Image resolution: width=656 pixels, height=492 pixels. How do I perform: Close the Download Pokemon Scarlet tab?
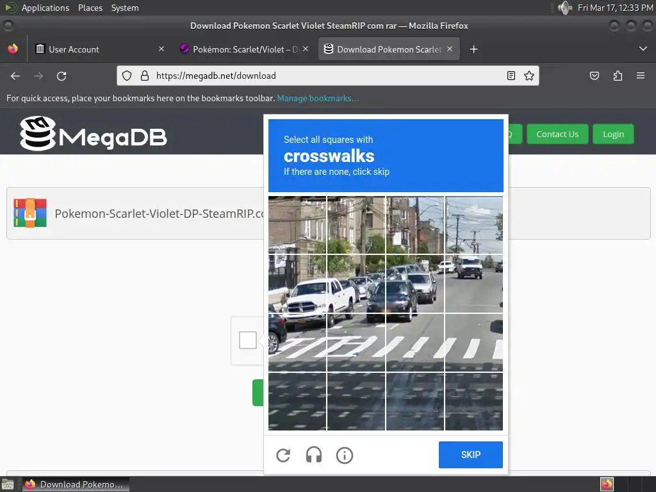450,49
